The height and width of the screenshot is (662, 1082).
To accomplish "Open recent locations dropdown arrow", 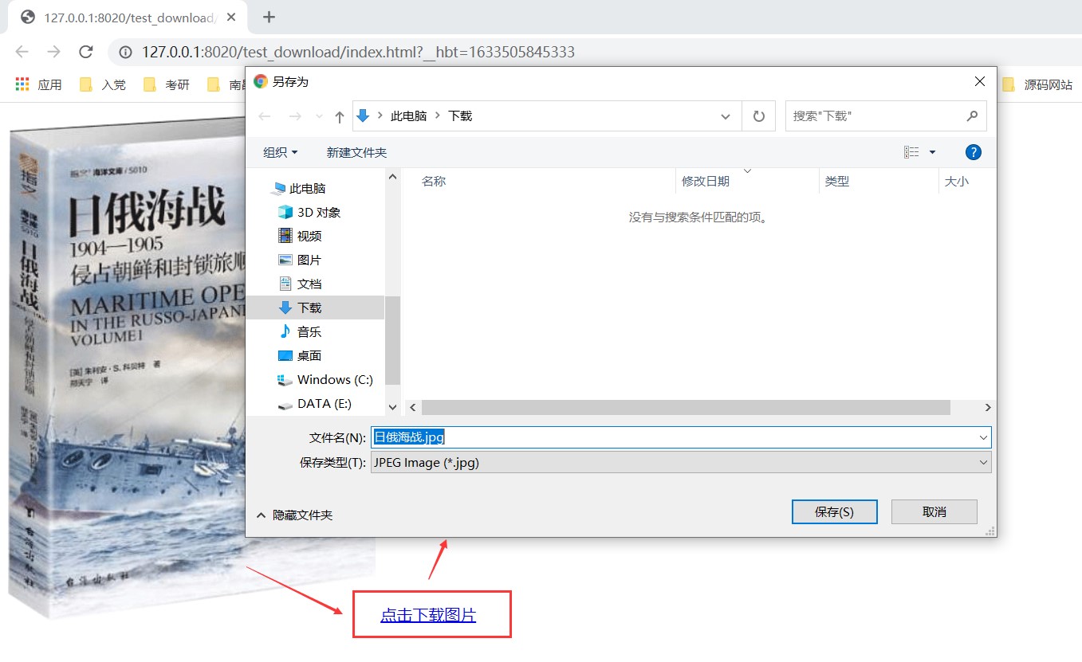I will point(319,116).
